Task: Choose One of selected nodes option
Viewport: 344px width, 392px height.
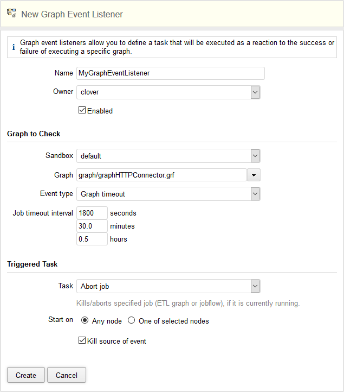Action: coord(132,321)
